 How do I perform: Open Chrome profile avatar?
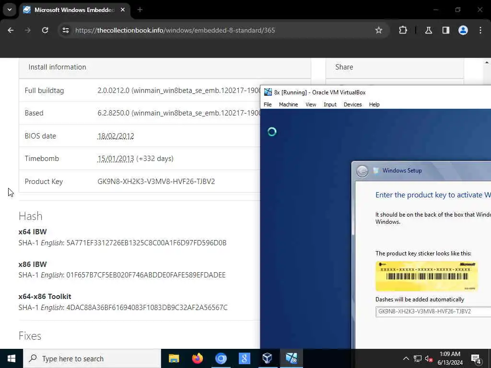click(x=463, y=30)
